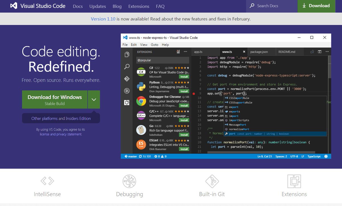The height and width of the screenshot is (206, 342).
Task: Click the Built-in Git feature icon
Action: tap(212, 181)
